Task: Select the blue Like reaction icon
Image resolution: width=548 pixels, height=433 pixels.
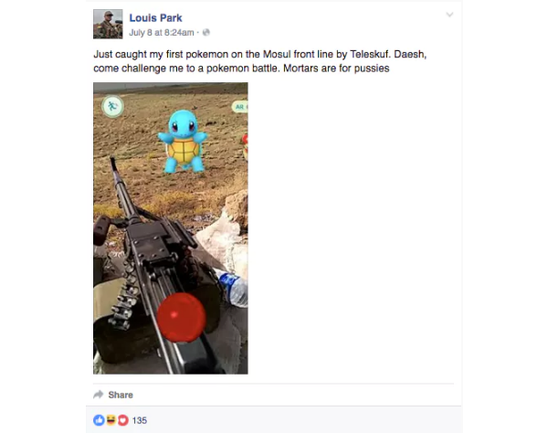Action: (x=99, y=420)
